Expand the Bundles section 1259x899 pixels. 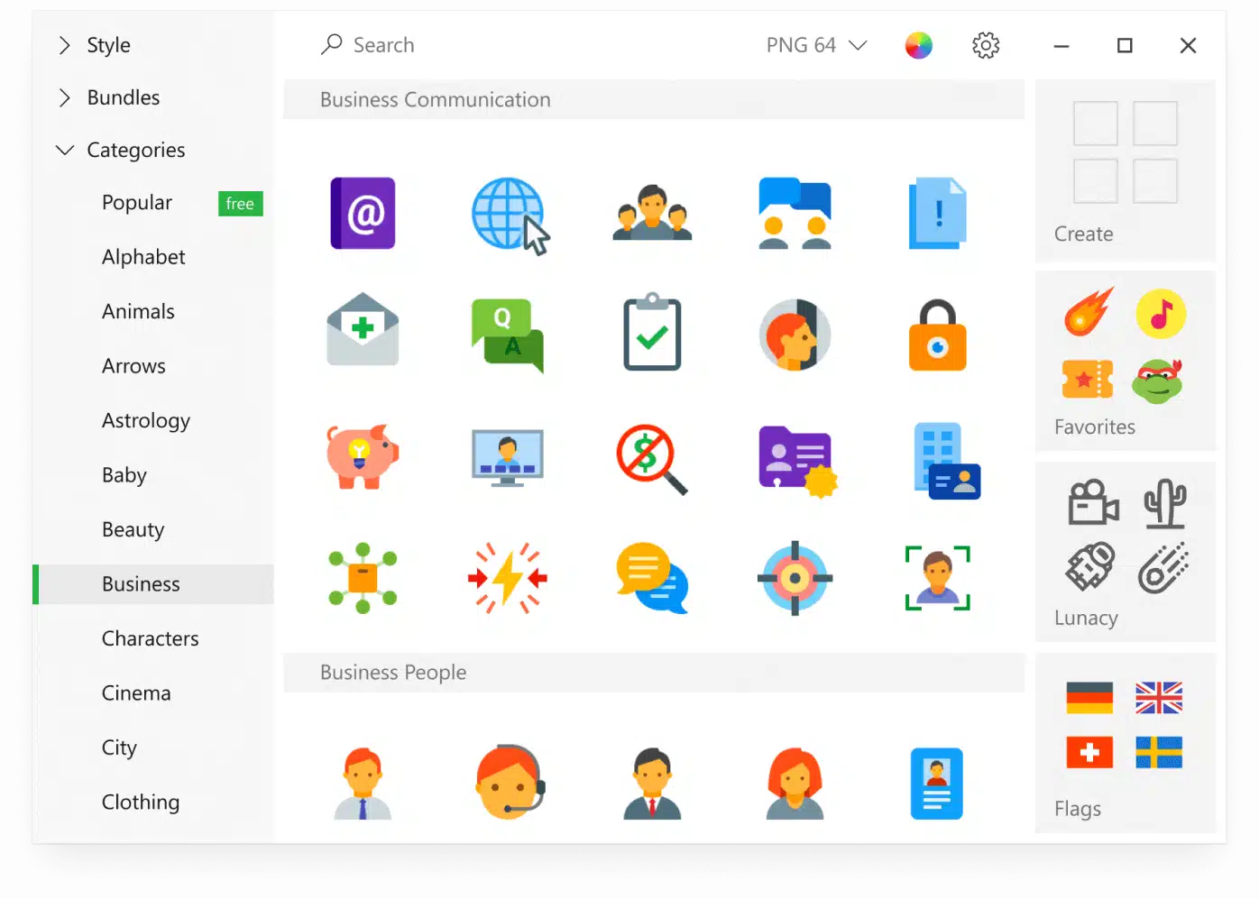[x=124, y=97]
